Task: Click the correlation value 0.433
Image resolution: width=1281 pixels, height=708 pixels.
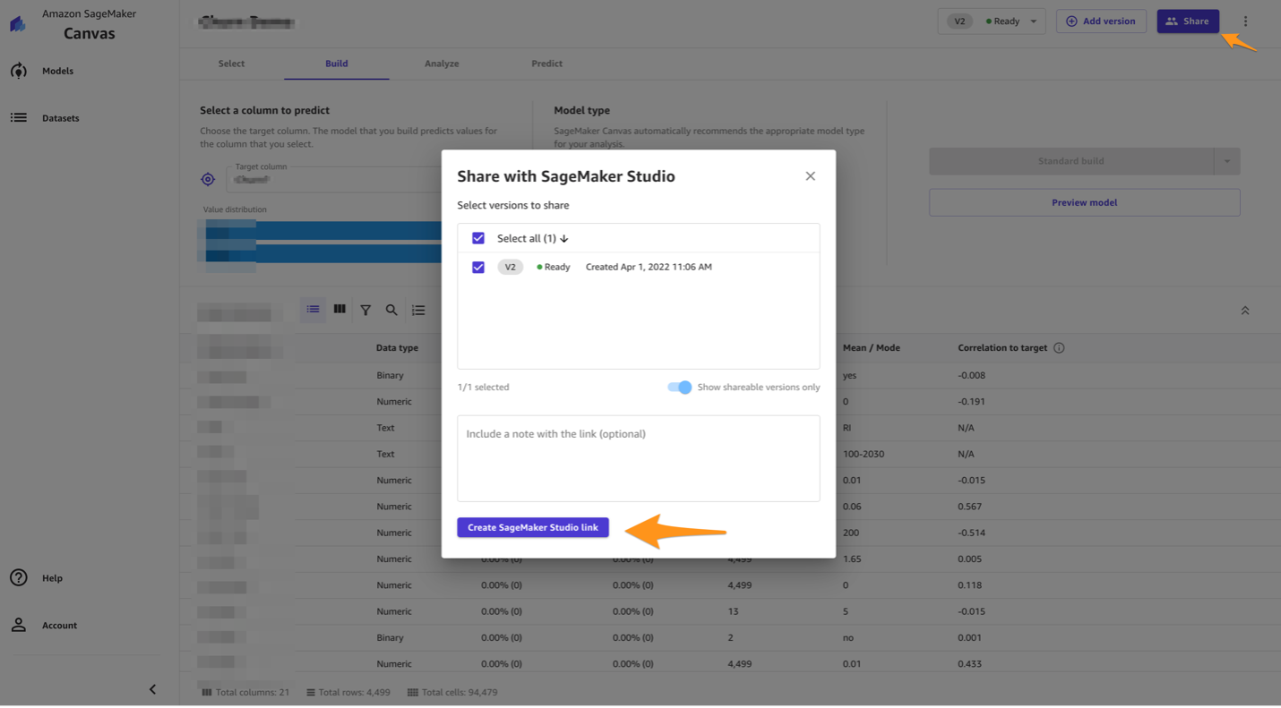Action: click(970, 664)
